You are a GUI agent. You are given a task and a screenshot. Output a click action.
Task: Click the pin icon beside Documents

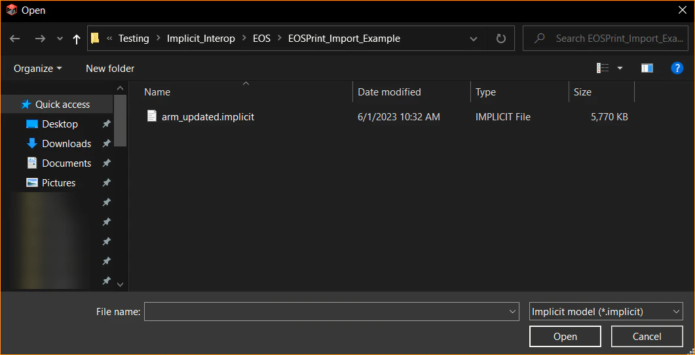(106, 163)
